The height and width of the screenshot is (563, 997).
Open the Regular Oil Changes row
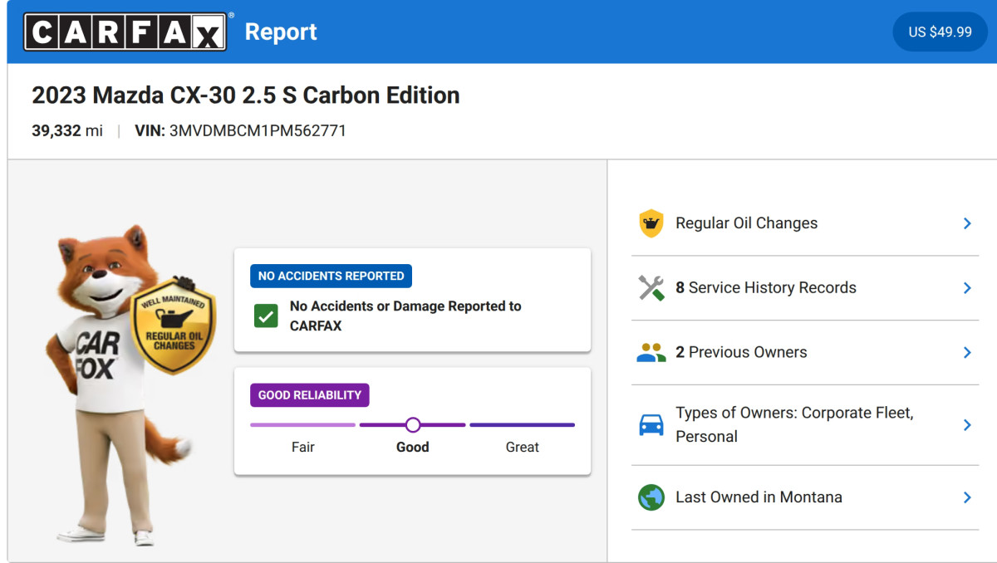pyautogui.click(x=805, y=223)
